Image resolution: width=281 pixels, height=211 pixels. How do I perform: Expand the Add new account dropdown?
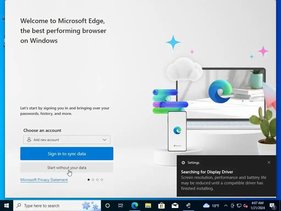[x=67, y=140]
